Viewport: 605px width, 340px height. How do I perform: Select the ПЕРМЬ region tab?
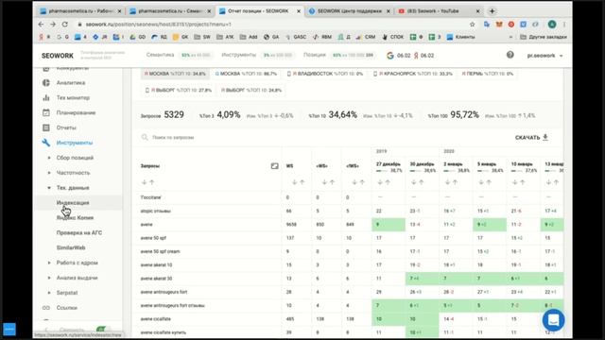coord(488,74)
